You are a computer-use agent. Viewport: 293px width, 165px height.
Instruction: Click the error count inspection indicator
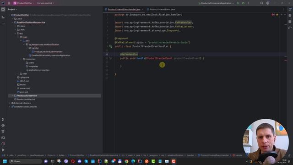point(273,15)
